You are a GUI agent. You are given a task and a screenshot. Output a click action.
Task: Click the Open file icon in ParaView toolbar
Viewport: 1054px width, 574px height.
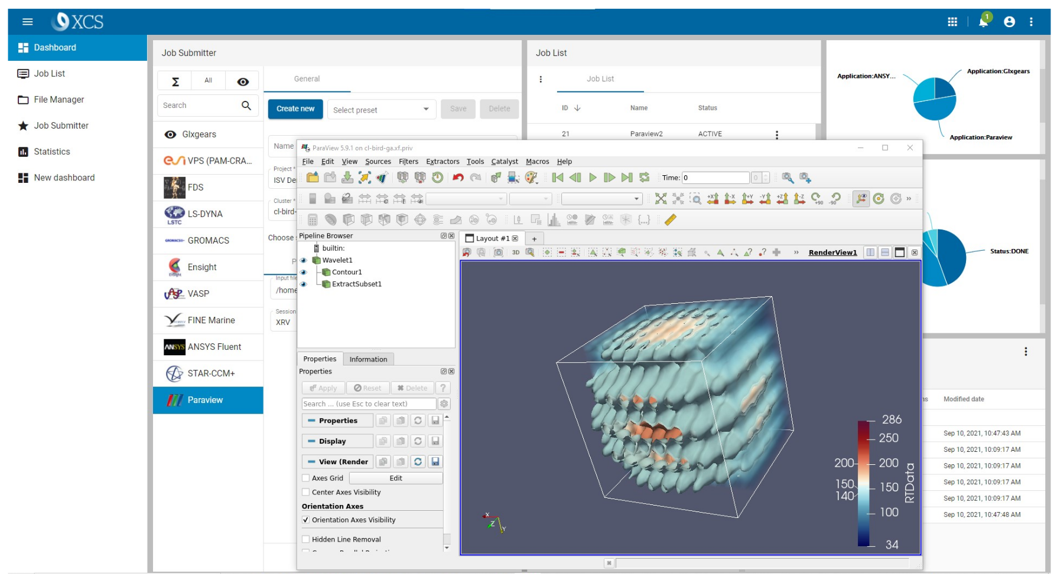313,178
